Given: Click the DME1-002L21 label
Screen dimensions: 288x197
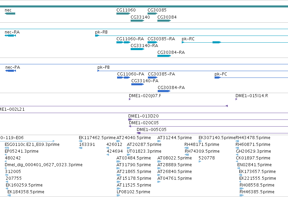Looking at the screenshot, I should 12,109.
